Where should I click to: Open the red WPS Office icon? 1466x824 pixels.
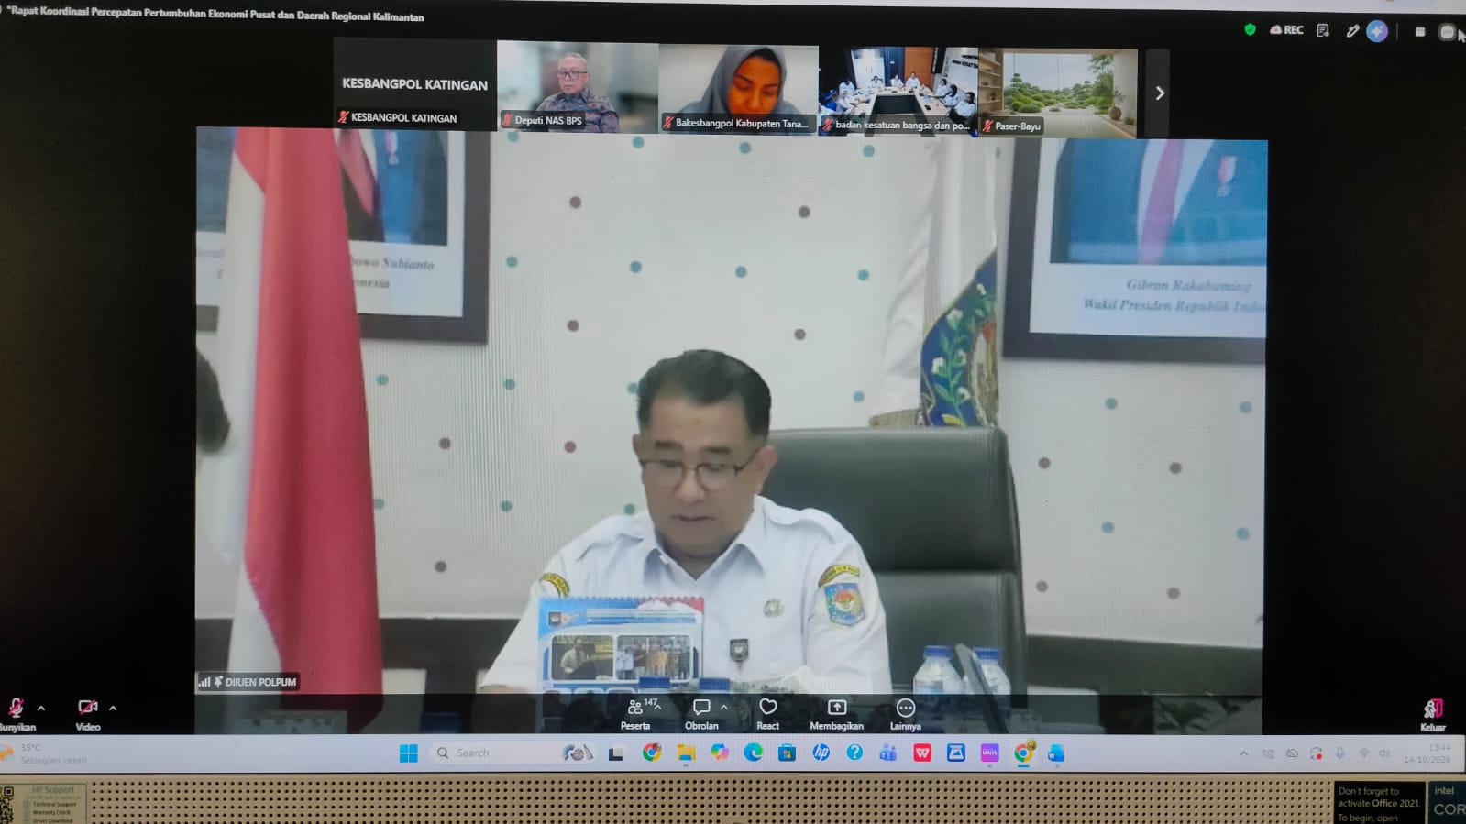tap(922, 753)
